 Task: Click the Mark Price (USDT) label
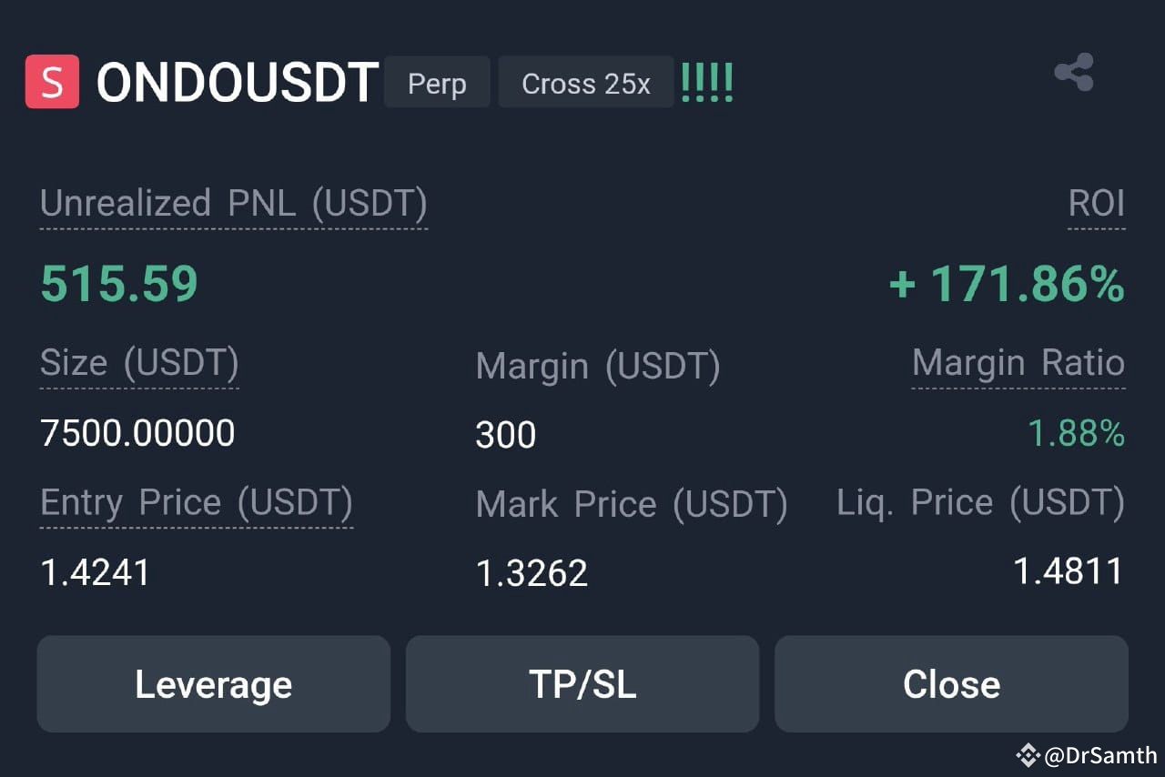[631, 505]
